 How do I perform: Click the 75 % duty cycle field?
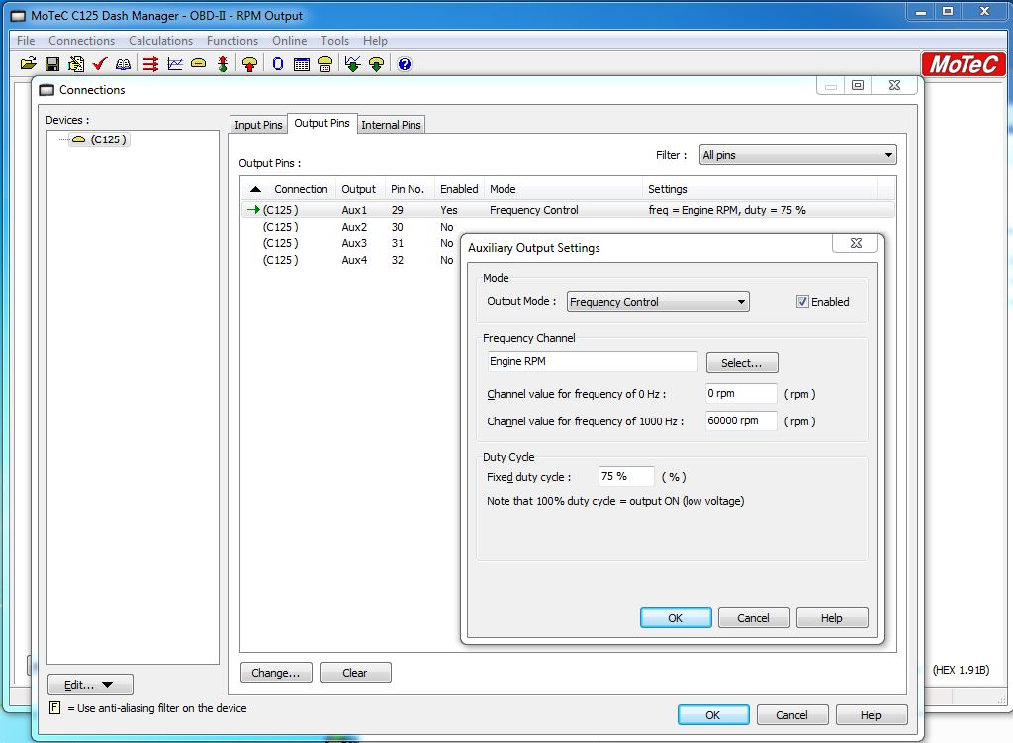pos(626,476)
